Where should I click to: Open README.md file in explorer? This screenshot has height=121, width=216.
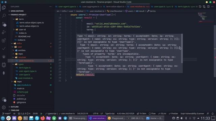coord(31,36)
